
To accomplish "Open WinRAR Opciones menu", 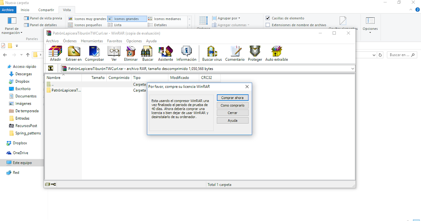I will point(134,41).
